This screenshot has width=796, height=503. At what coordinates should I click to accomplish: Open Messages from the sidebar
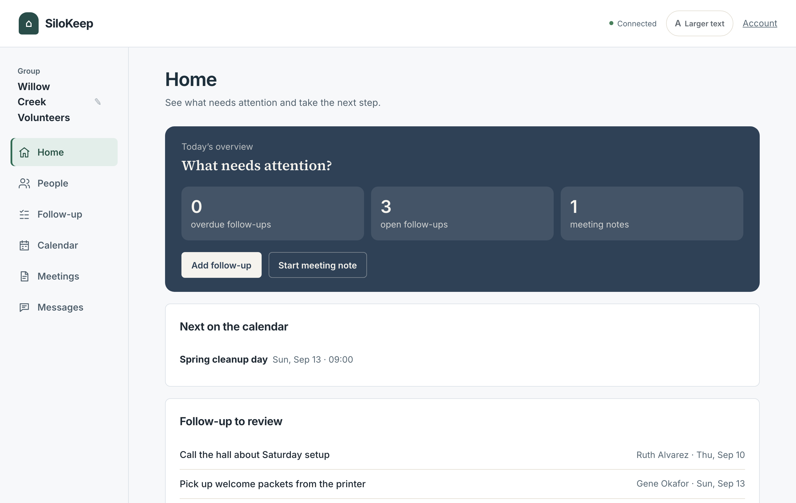(64, 307)
